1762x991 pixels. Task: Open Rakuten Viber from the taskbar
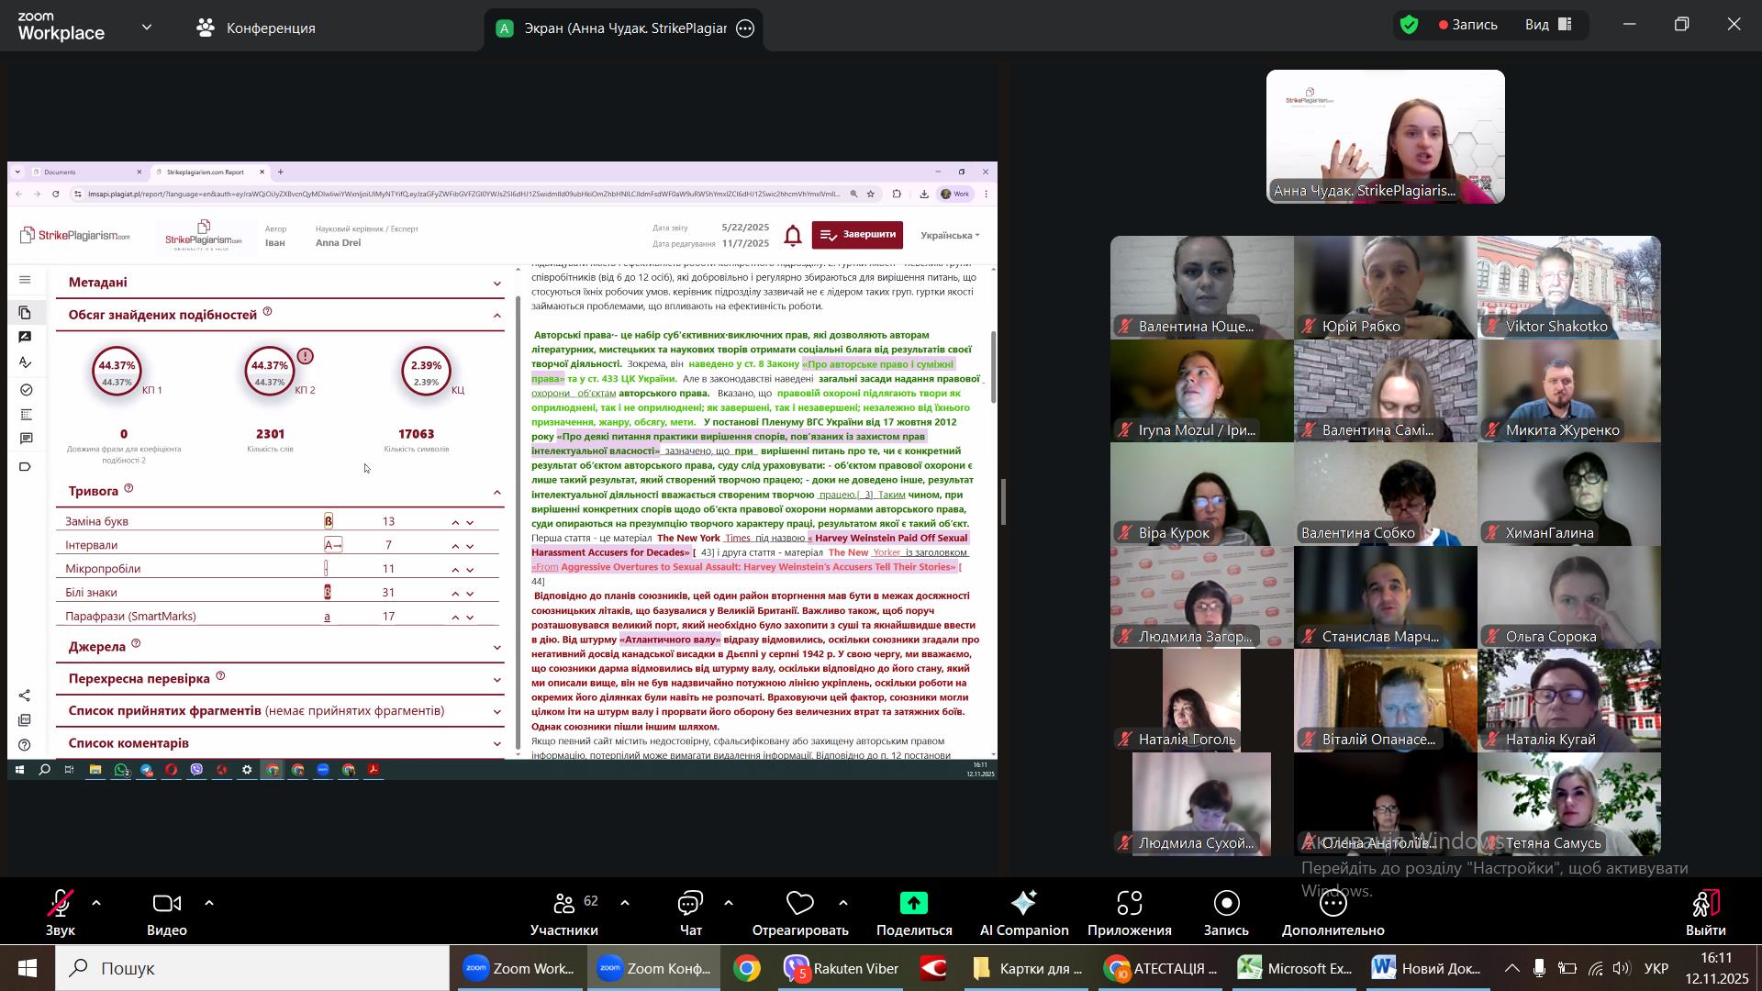coord(841,969)
